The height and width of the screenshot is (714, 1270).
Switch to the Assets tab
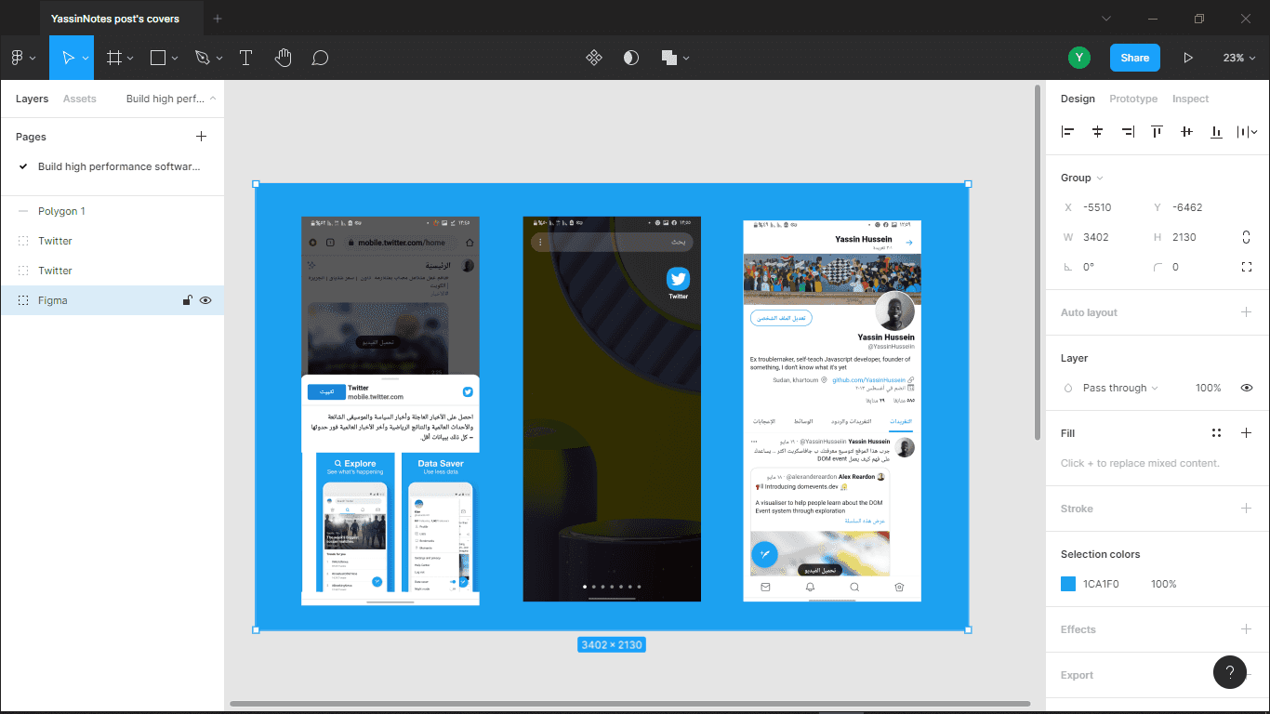tap(79, 99)
